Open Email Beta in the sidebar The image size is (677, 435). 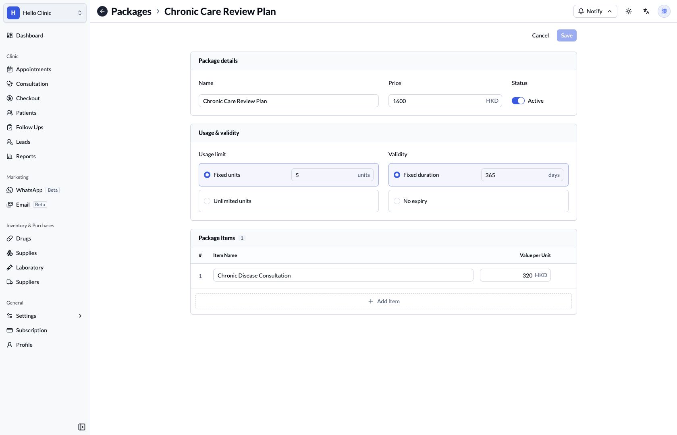pos(45,205)
